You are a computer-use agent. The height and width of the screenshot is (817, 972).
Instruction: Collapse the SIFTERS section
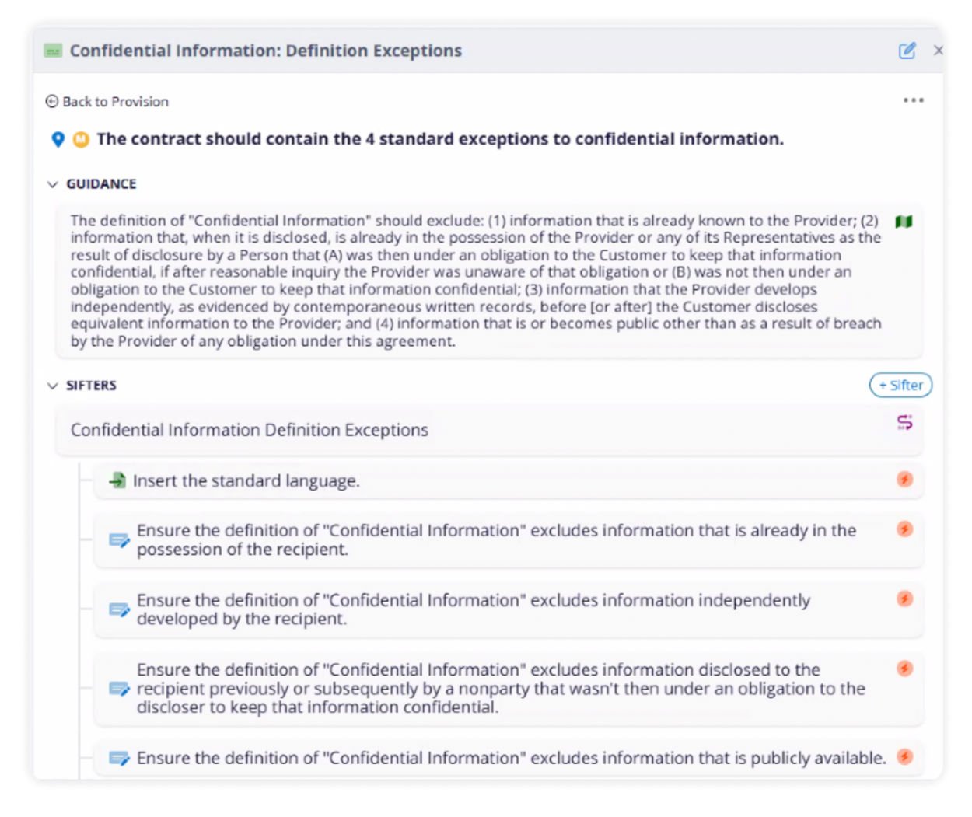[52, 385]
